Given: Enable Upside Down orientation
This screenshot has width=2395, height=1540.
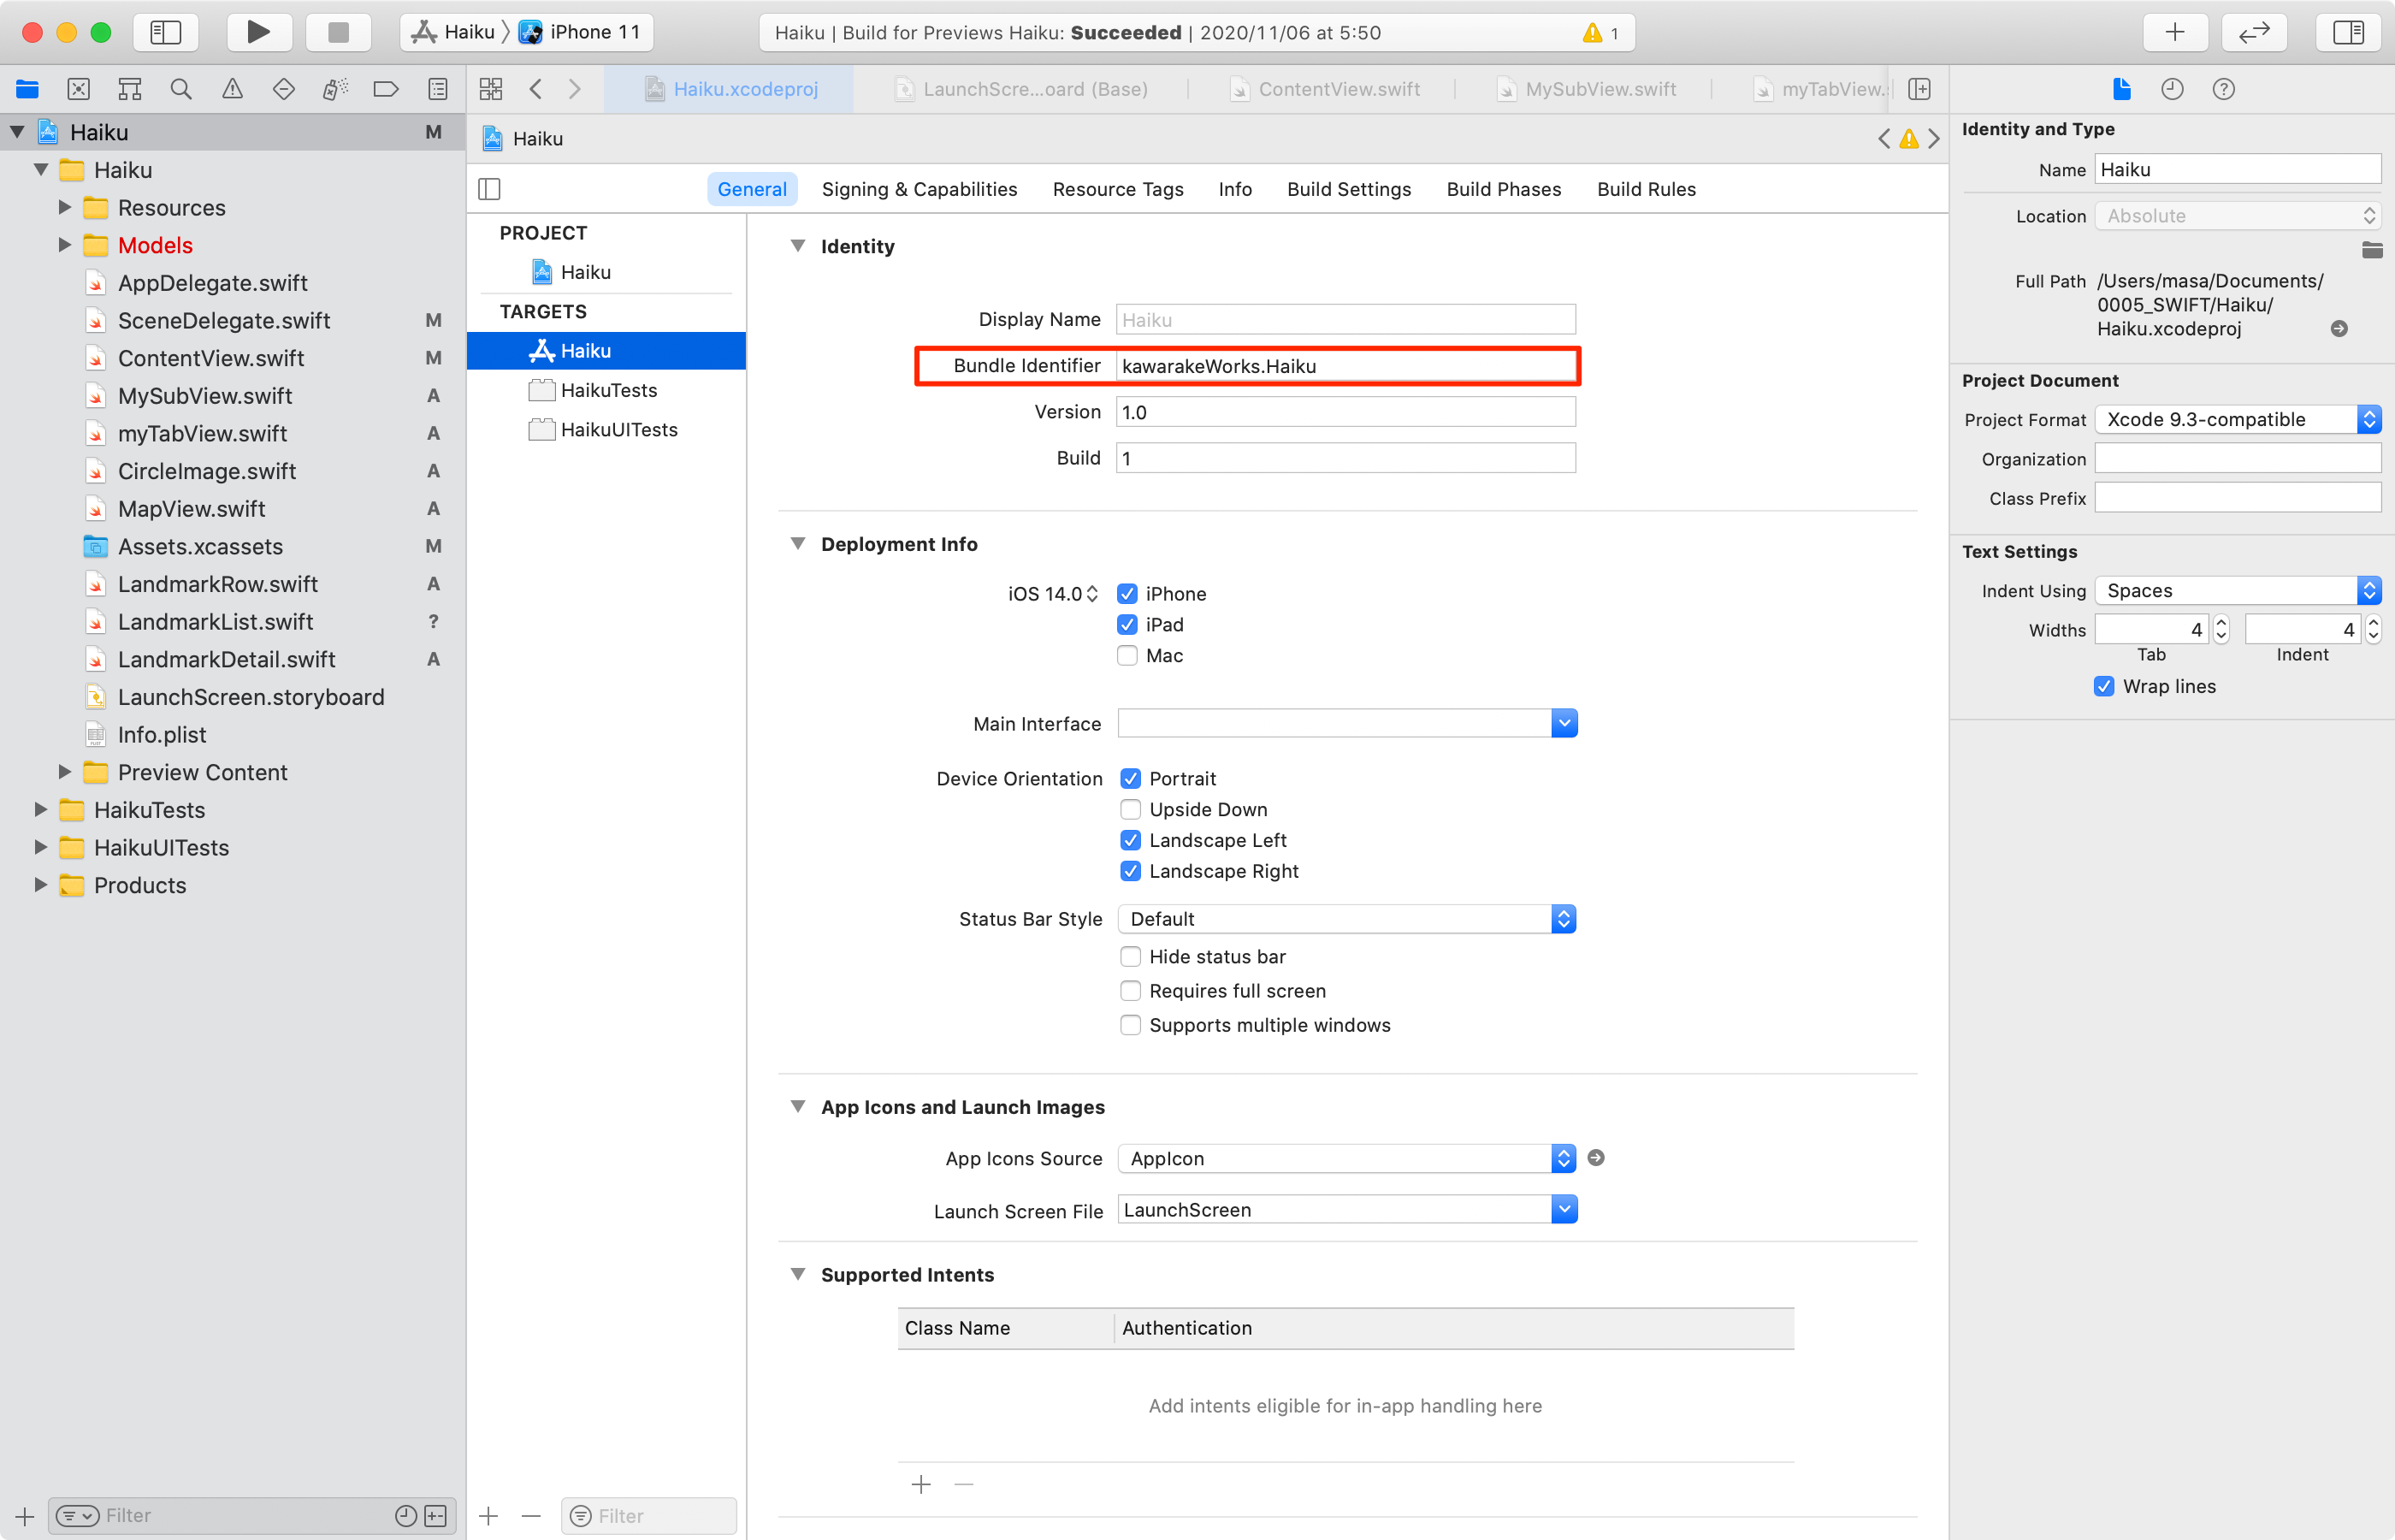Looking at the screenshot, I should 1131,809.
